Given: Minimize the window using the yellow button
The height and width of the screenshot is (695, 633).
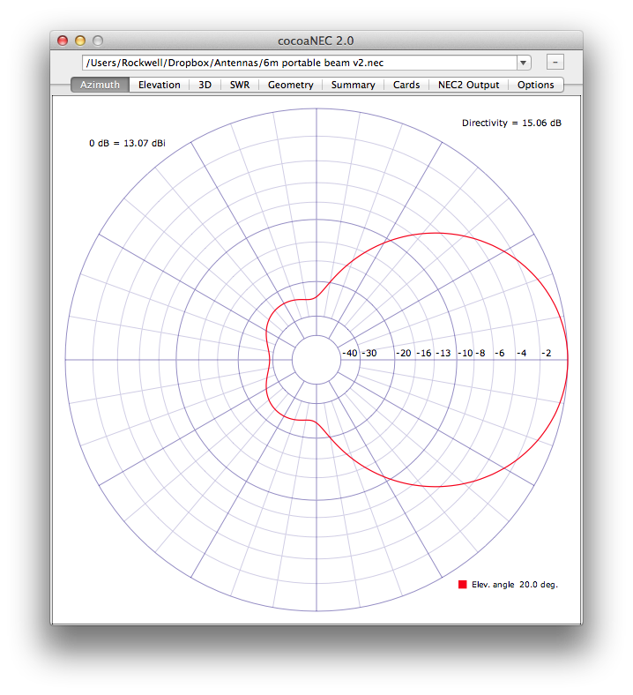Looking at the screenshot, I should [80, 41].
